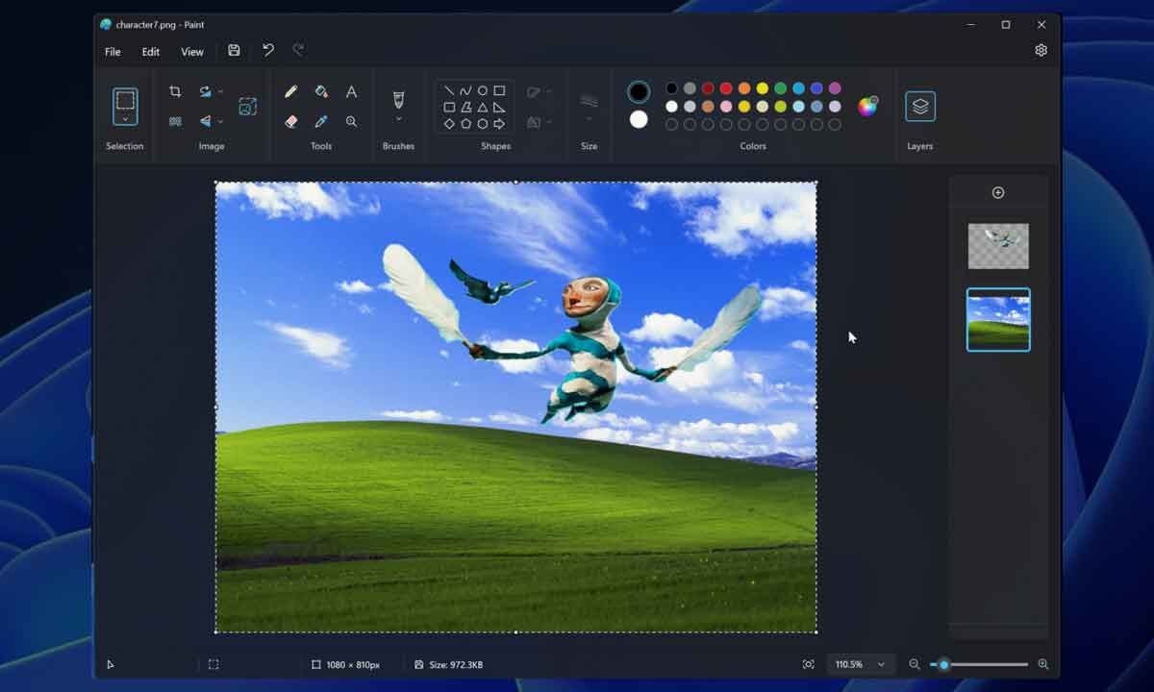Open Paint settings with the gear button
The width and height of the screenshot is (1154, 692).
[x=1041, y=48]
